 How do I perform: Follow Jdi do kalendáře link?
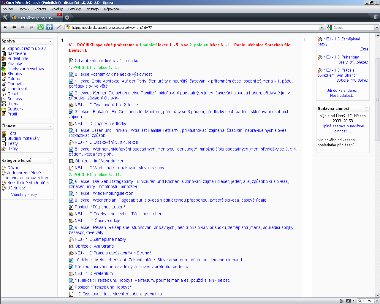point(343,90)
